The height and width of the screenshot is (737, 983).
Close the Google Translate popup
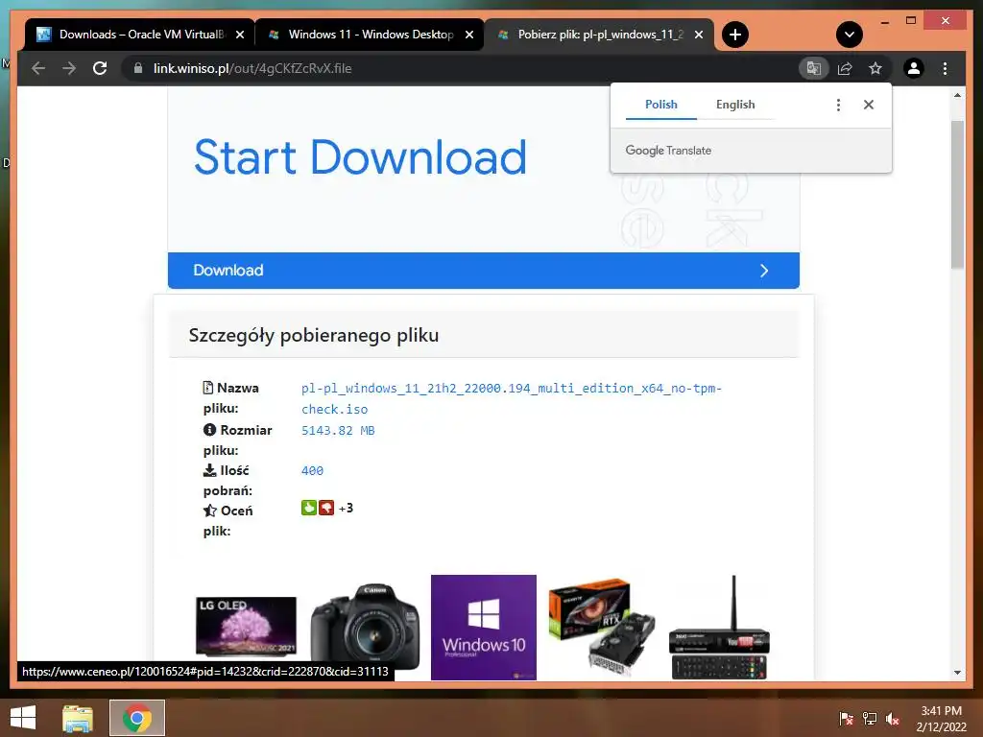coord(868,105)
